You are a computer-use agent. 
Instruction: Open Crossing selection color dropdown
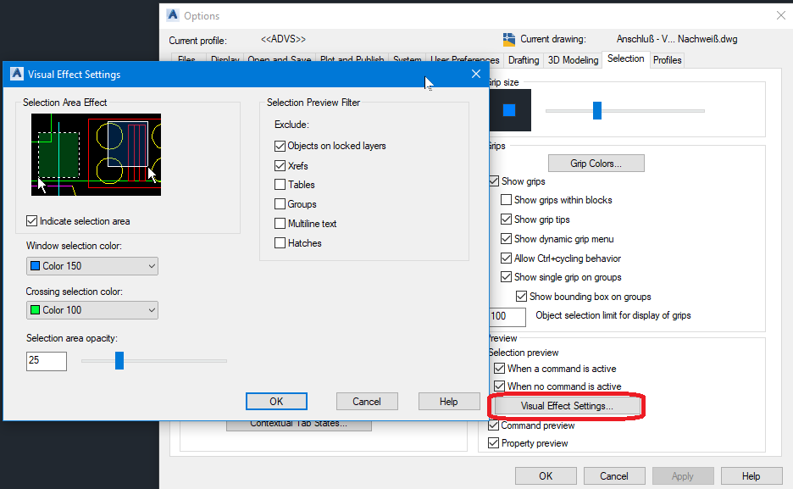(92, 310)
